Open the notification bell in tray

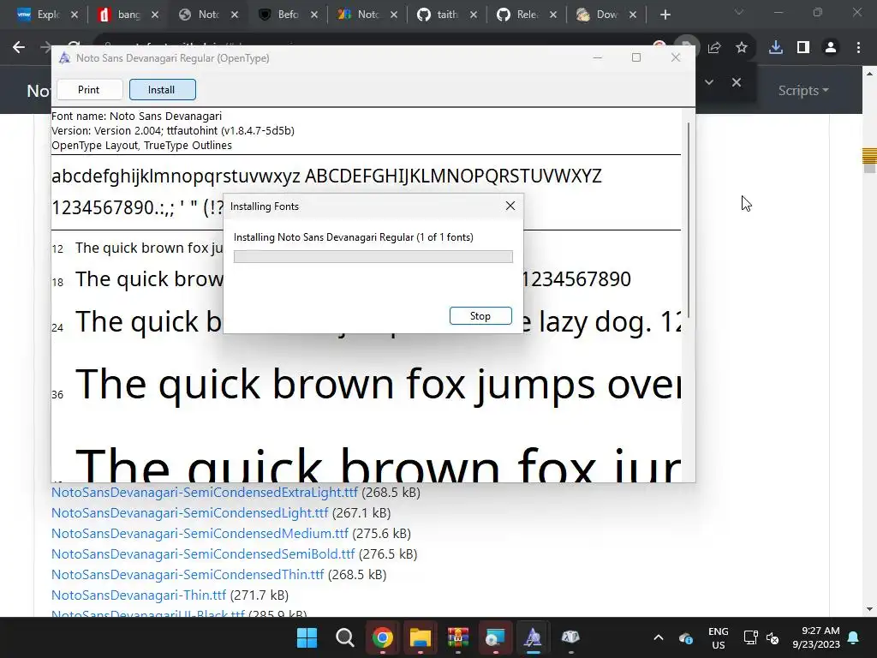coord(854,637)
